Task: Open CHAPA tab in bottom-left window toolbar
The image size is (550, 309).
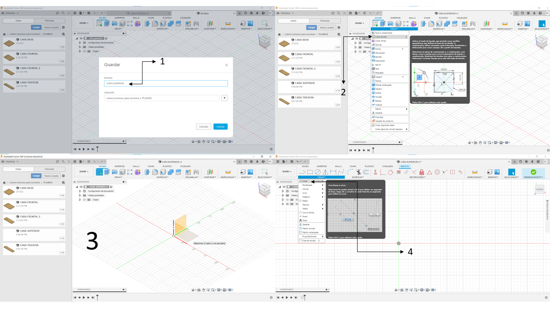Action: [x=151, y=166]
